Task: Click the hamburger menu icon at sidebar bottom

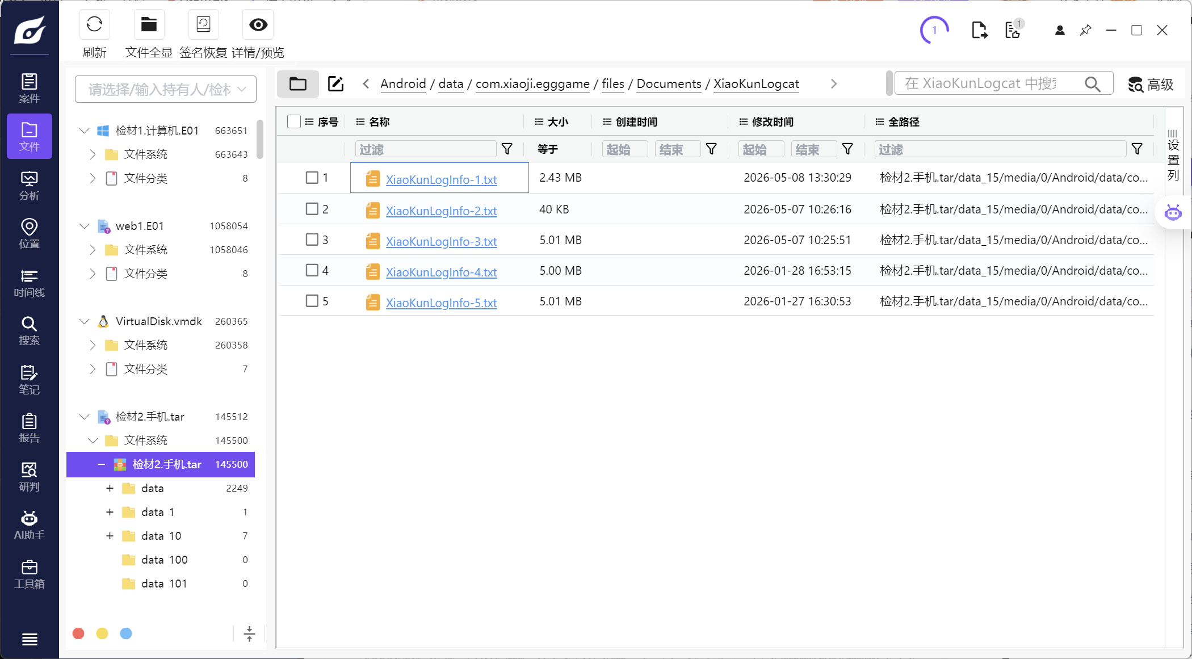Action: click(x=30, y=639)
